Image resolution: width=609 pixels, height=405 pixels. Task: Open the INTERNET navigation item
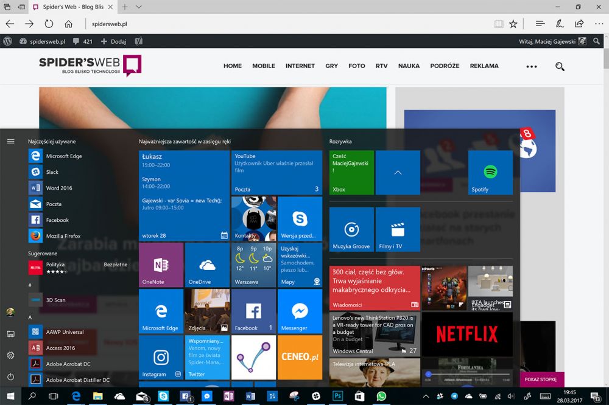(x=300, y=66)
